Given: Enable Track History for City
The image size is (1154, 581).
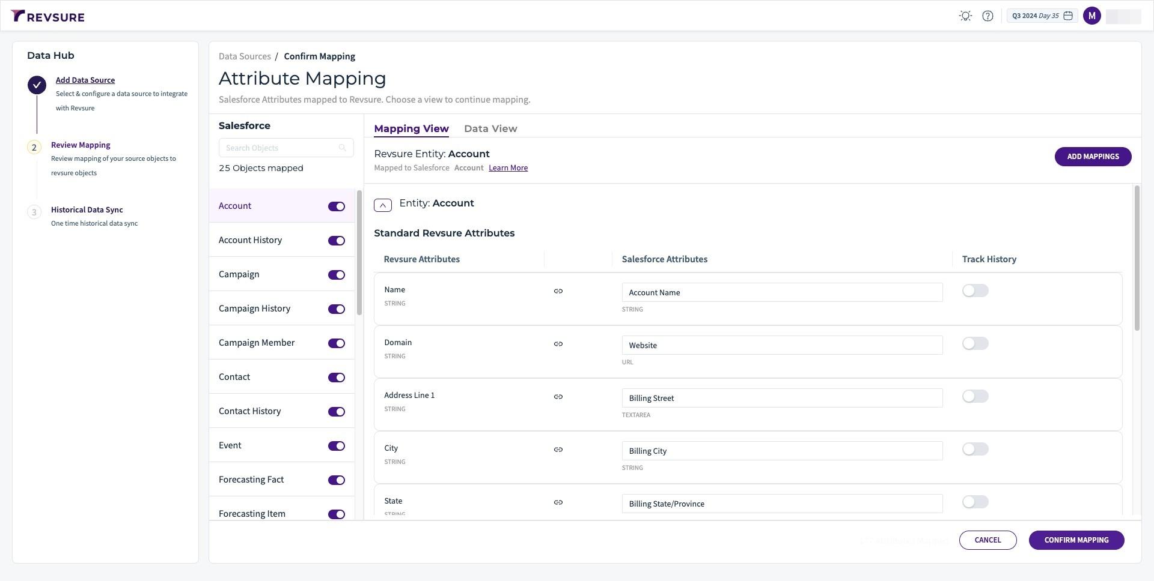Looking at the screenshot, I should 975,449.
